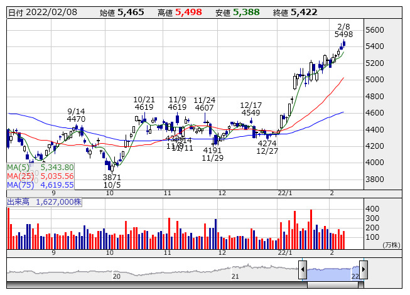Click the MA(75) 4,619.55 legend entry

pyautogui.click(x=41, y=185)
